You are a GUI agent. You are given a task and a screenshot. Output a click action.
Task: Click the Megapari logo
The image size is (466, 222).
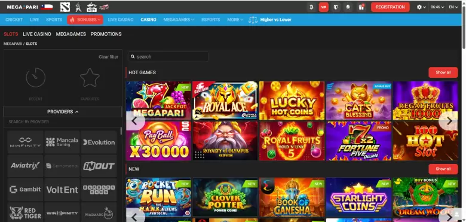(x=22, y=7)
